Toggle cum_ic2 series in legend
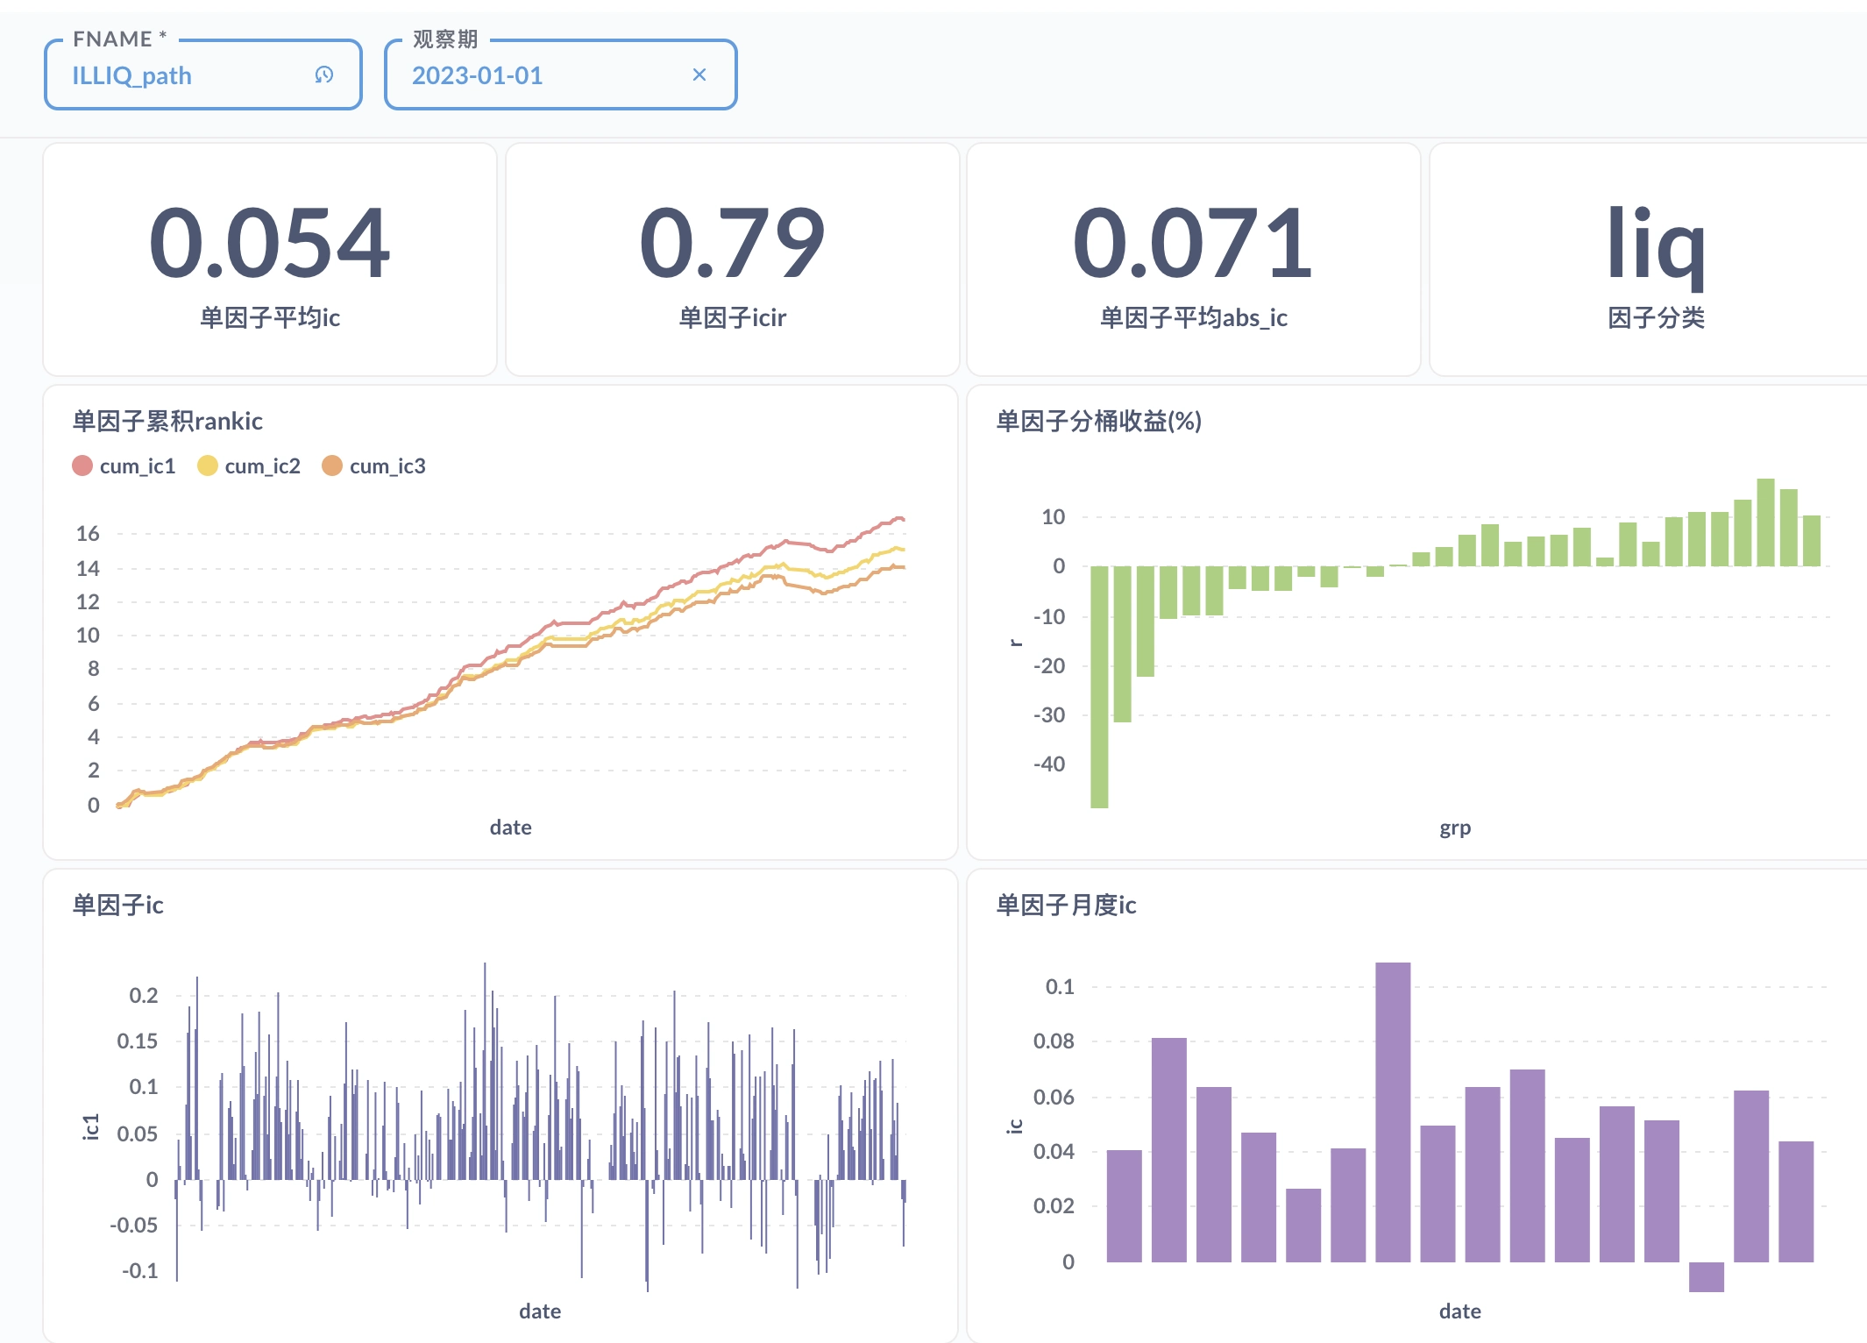The width and height of the screenshot is (1867, 1343). coord(262,466)
